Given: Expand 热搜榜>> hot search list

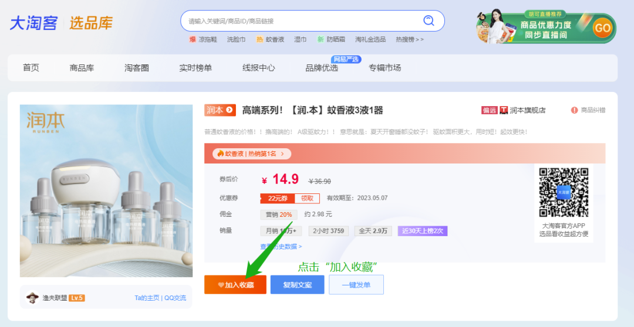Looking at the screenshot, I should (410, 40).
